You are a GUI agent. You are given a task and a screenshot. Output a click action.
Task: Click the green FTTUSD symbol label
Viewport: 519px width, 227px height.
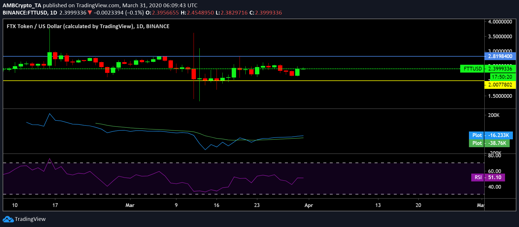point(472,69)
